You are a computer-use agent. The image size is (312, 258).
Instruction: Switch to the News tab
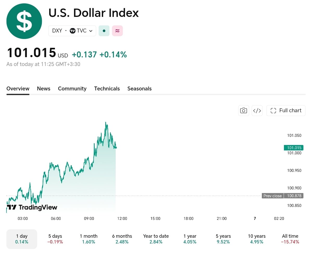pyautogui.click(x=44, y=89)
